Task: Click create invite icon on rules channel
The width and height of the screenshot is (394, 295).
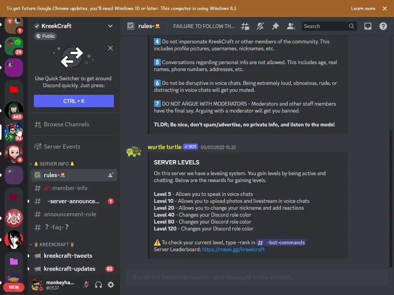Action: [x=111, y=175]
